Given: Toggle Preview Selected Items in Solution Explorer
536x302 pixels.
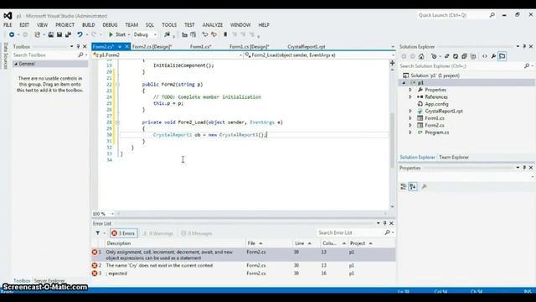Looking at the screenshot, I should [x=502, y=56].
